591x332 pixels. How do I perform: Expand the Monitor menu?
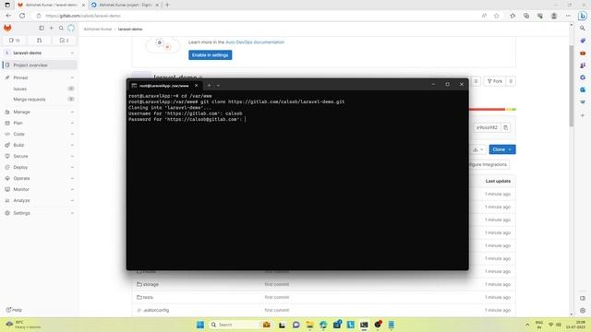pyautogui.click(x=40, y=189)
